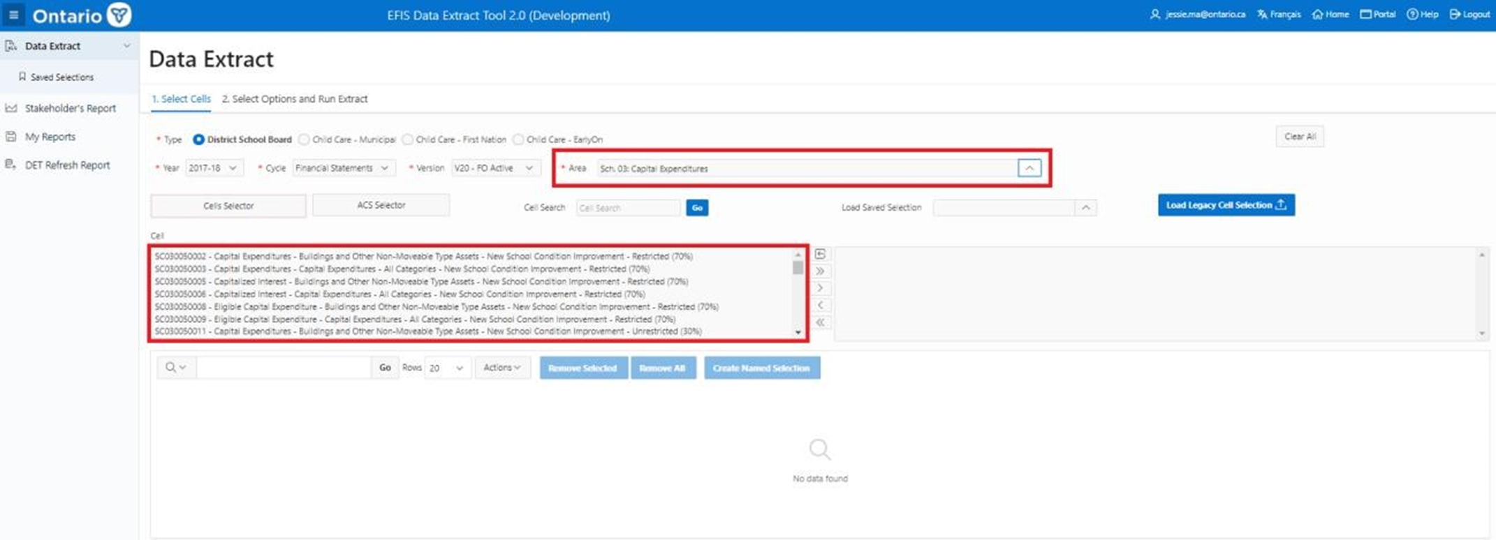Open the Actions menu dropdown
This screenshot has width=1496, height=540.
(x=502, y=368)
